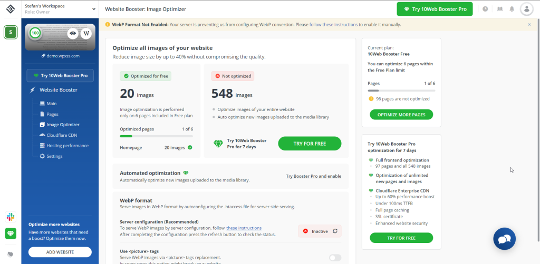540x264 pixels.
Task: Click the Full frontend optimization feature text
Action: click(402, 160)
